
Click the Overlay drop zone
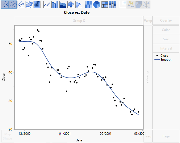[166, 21]
